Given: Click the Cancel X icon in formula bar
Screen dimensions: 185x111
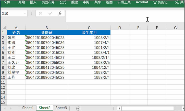Looking at the screenshot, I should (40, 13).
